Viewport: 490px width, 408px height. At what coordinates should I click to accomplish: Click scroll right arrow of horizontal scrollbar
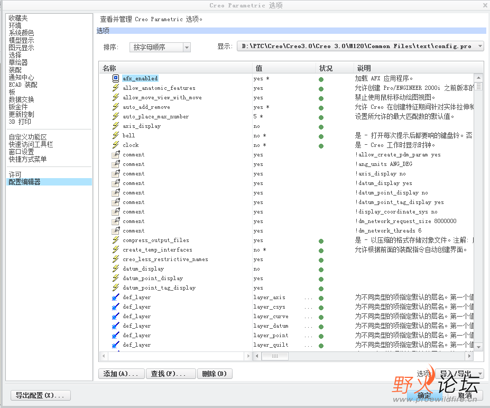[469, 356]
